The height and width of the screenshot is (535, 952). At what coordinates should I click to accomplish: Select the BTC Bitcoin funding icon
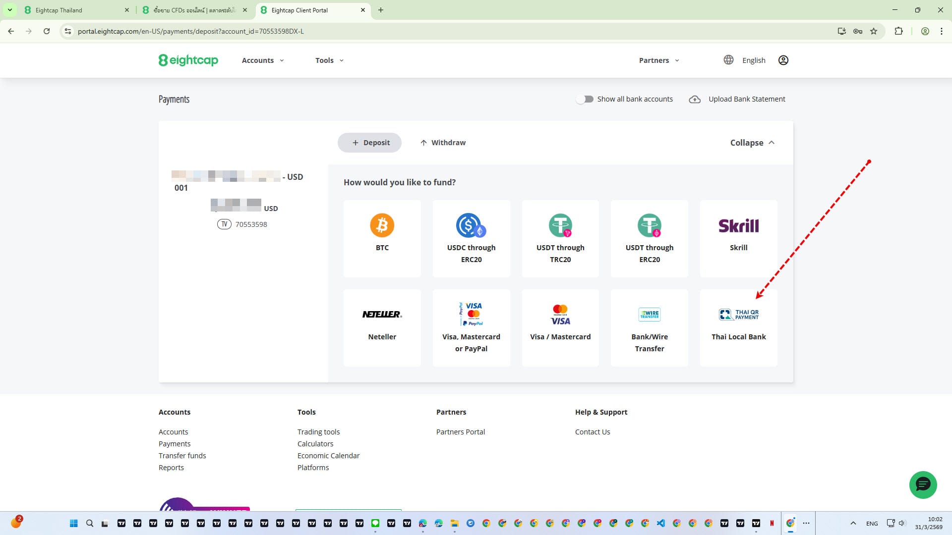(x=382, y=226)
